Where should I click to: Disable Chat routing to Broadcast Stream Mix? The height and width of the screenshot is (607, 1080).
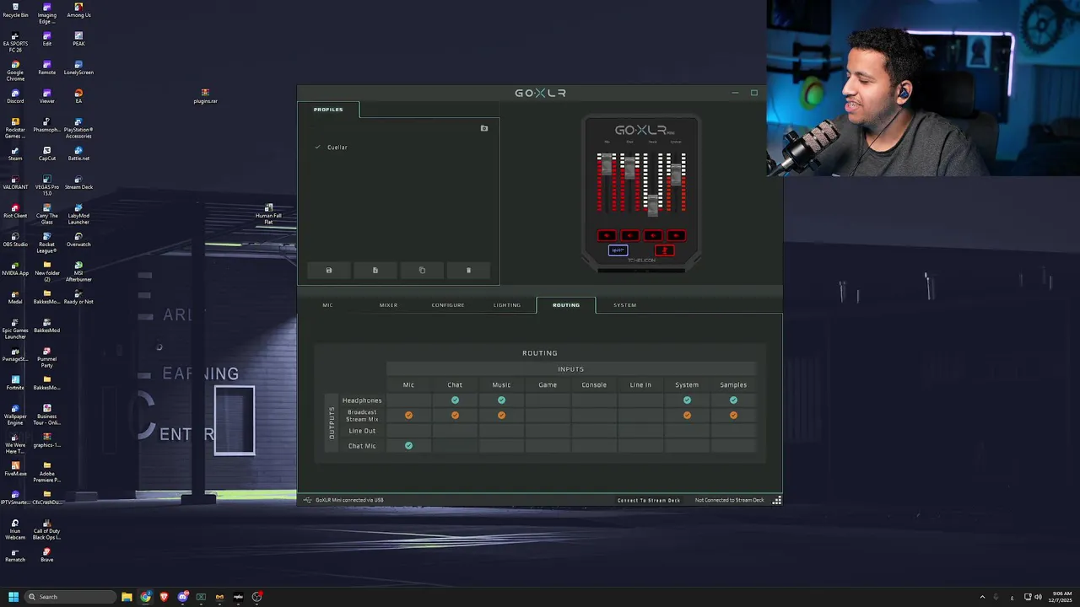[455, 416]
